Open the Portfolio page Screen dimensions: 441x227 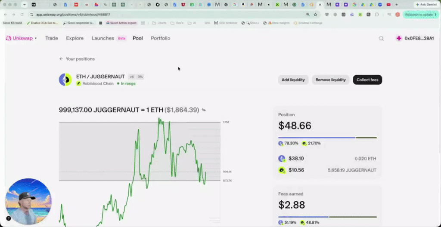[x=161, y=38]
